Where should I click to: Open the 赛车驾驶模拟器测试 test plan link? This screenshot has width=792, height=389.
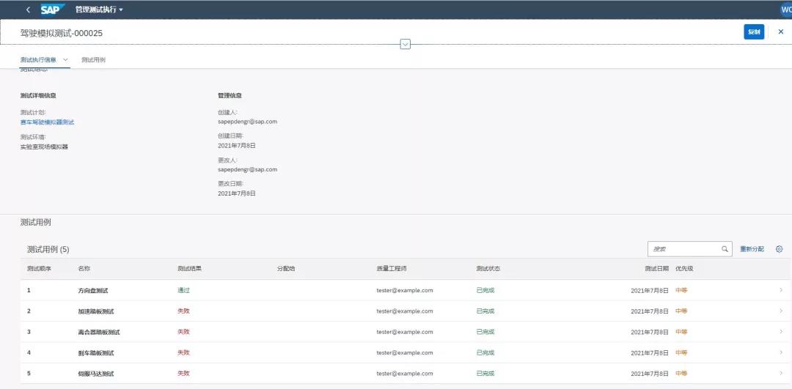(47, 122)
